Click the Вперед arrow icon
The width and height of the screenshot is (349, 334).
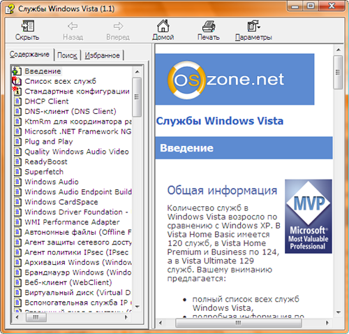point(118,26)
